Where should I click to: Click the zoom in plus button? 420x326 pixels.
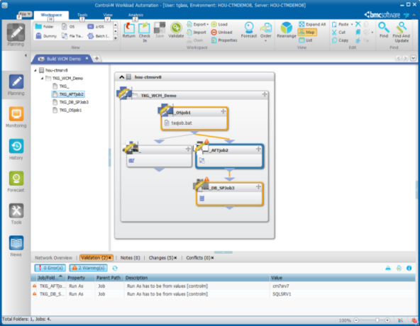[x=387, y=320]
